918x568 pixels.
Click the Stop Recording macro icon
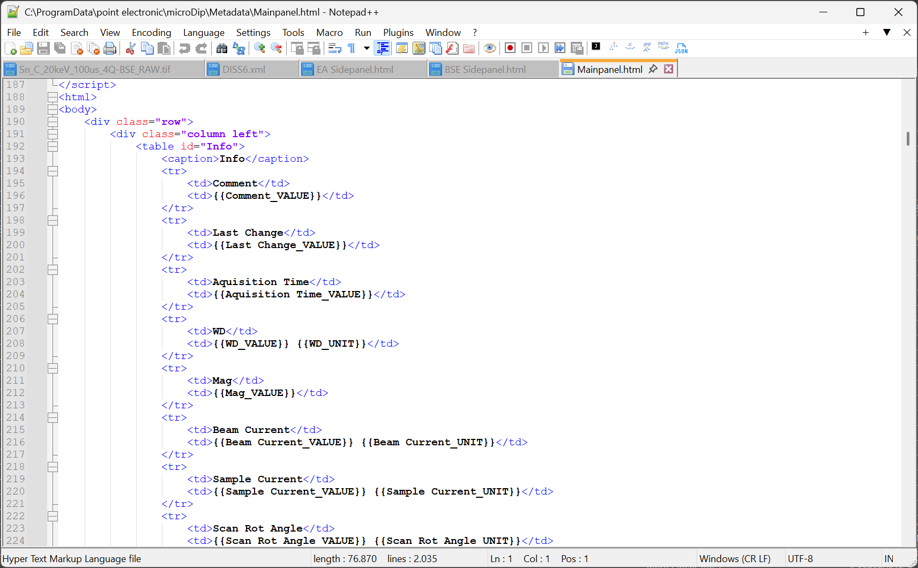click(527, 48)
